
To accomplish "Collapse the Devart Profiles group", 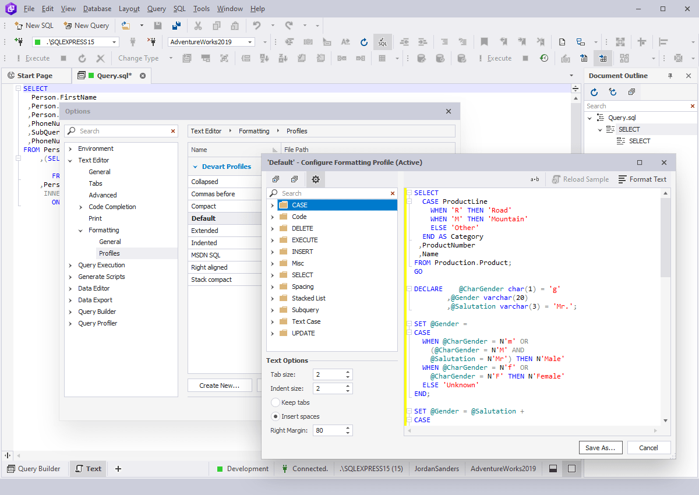I will (195, 166).
